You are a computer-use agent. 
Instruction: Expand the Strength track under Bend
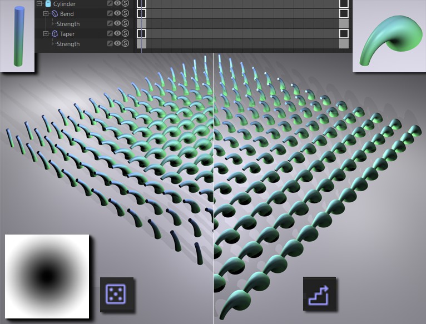[53, 24]
